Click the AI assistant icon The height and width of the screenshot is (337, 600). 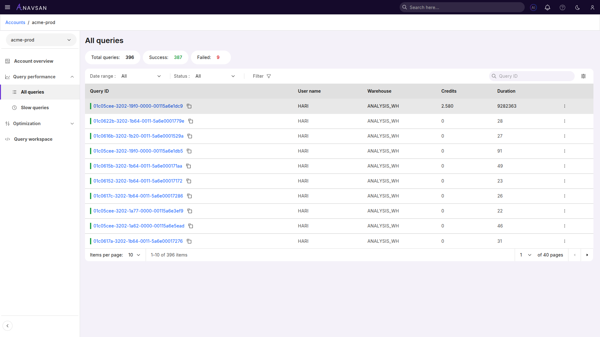click(533, 7)
